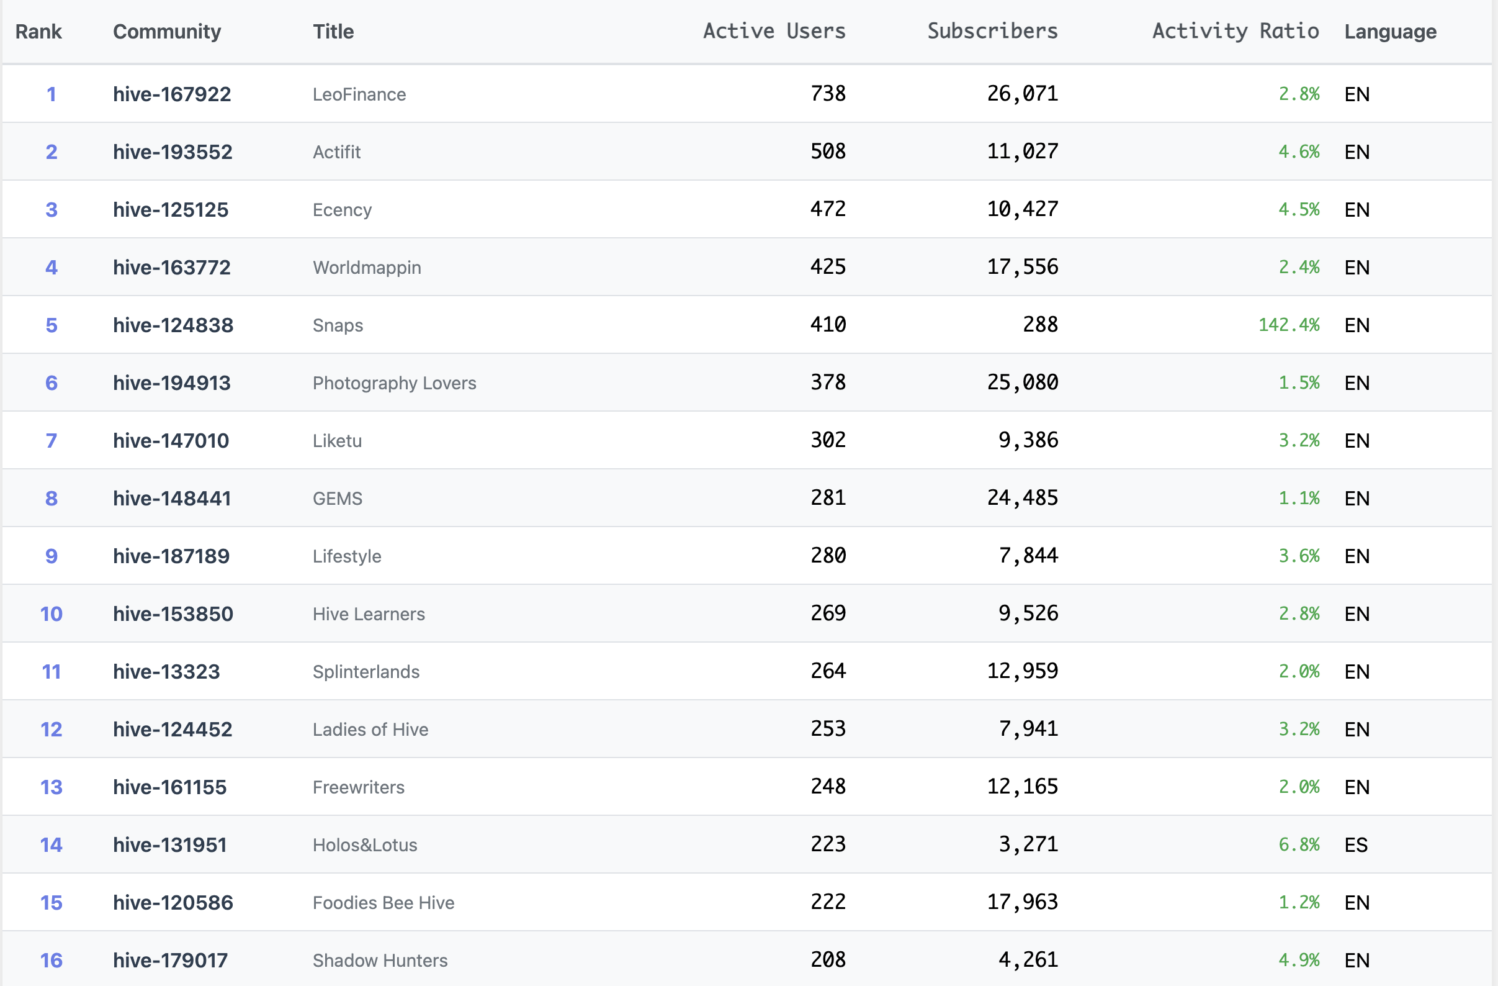Select the hive-125125 community link

pyautogui.click(x=171, y=210)
